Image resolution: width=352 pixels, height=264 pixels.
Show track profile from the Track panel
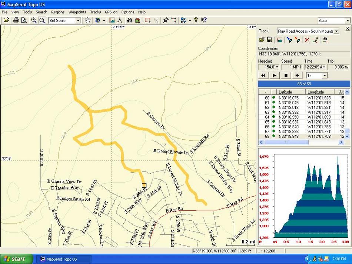pos(279,40)
